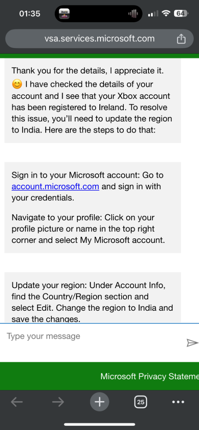Screen dimensions: 199x430
Task: Tap the "Sign in to your Microsoft account" message
Action: 93,207
